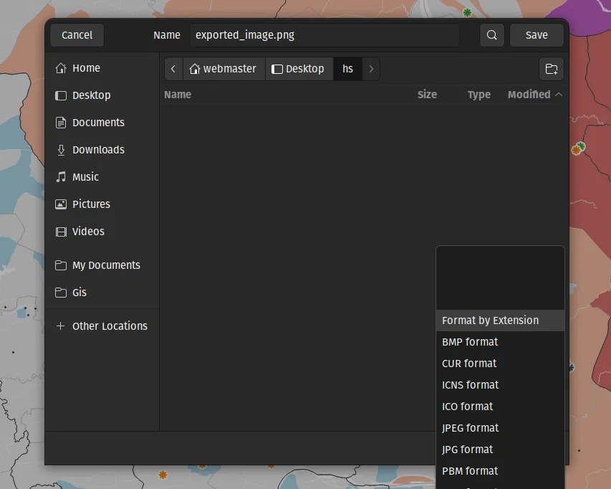Image resolution: width=611 pixels, height=489 pixels.
Task: Select the Videos sidebar location
Action: click(88, 232)
